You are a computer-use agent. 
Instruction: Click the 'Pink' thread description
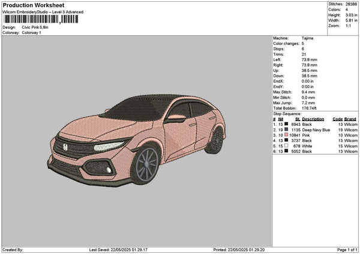pyautogui.click(x=306, y=135)
